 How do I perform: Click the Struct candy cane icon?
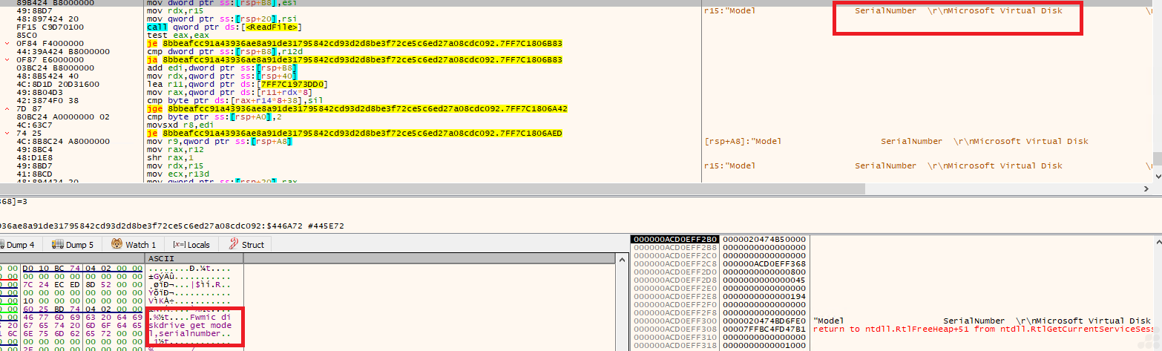[x=233, y=244]
